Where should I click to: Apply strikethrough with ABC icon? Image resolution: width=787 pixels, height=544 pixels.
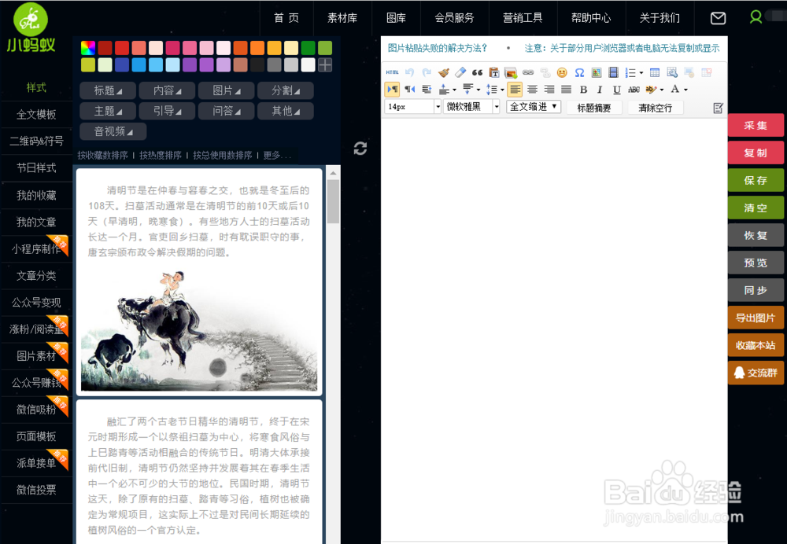coord(634,90)
